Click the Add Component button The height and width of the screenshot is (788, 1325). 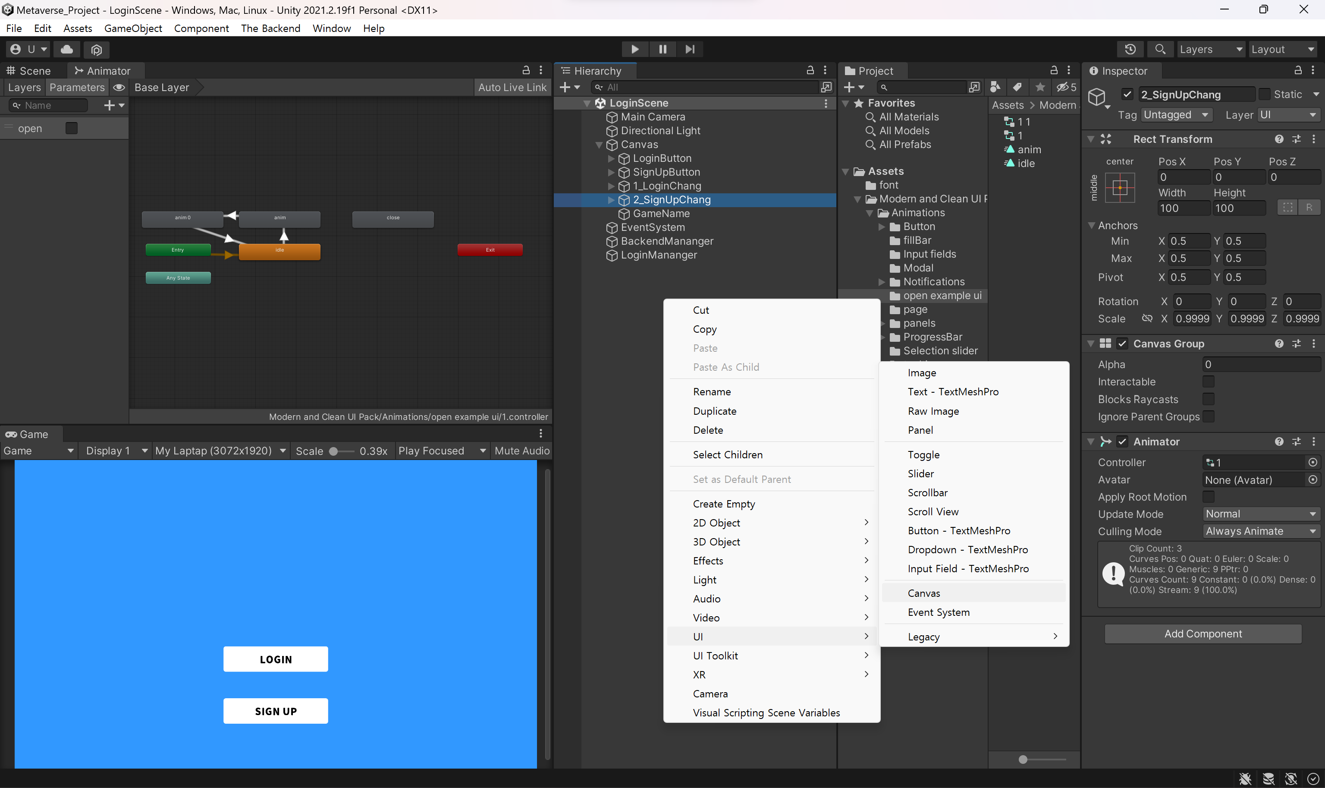1203,634
